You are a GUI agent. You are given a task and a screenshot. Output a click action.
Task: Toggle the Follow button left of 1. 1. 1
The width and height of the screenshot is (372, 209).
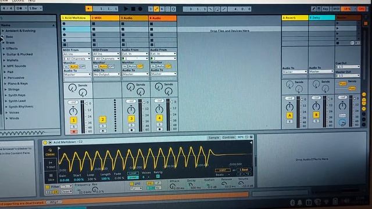click(x=89, y=9)
